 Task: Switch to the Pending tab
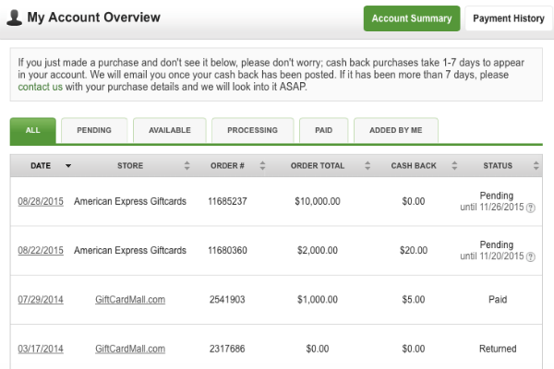tap(94, 130)
